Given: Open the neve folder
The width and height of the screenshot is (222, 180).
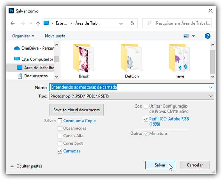Looking at the screenshot, I should pos(179,60).
